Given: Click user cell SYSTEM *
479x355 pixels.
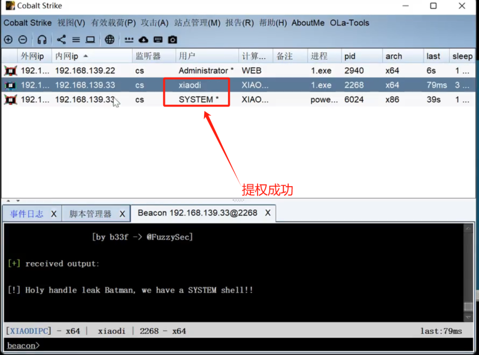Looking at the screenshot, I should coord(198,100).
